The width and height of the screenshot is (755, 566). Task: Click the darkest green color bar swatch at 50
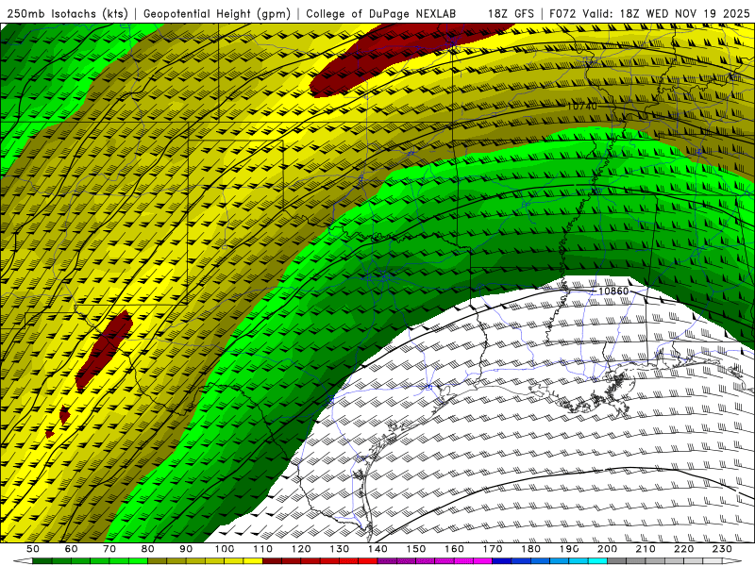pyautogui.click(x=42, y=561)
